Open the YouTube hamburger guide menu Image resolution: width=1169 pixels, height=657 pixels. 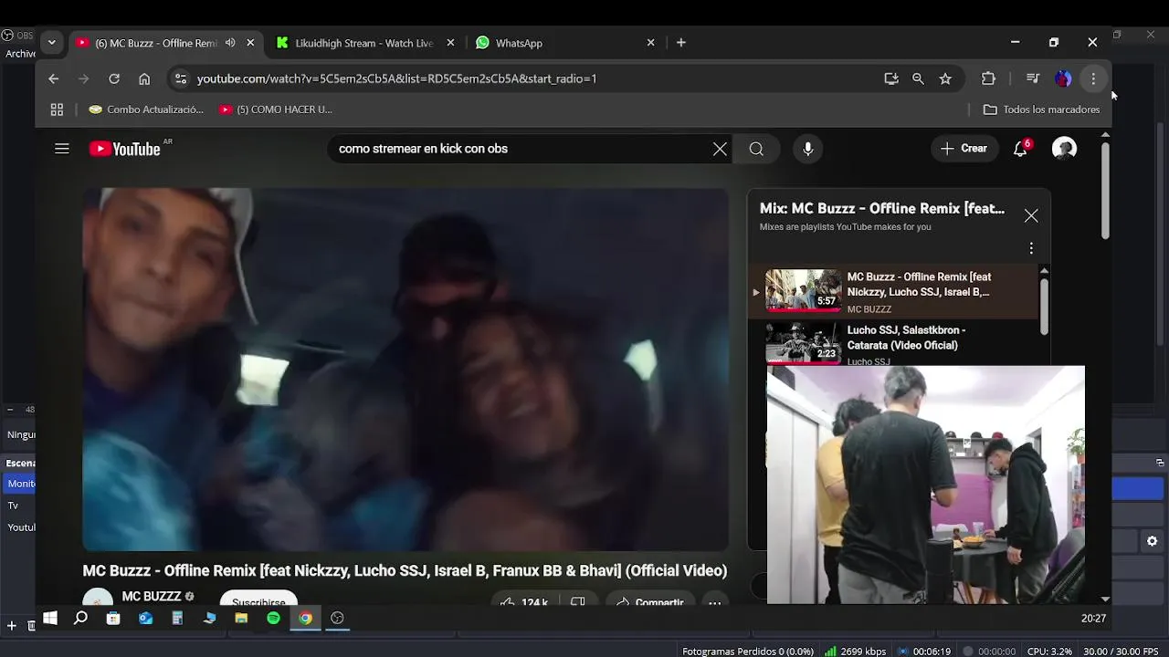pyautogui.click(x=62, y=149)
